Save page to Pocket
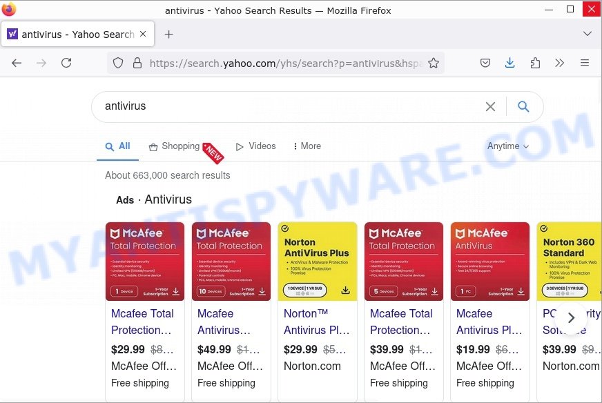 [x=485, y=63]
